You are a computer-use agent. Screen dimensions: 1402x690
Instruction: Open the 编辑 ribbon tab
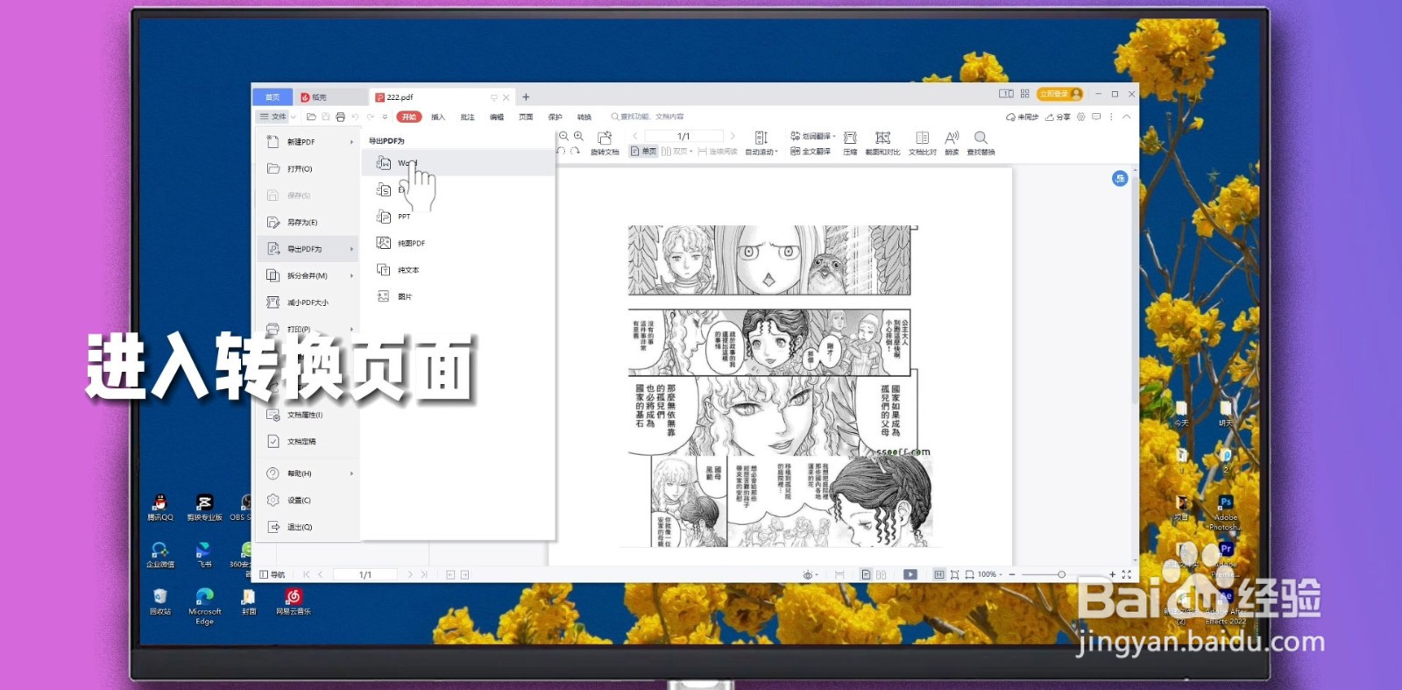coord(497,117)
